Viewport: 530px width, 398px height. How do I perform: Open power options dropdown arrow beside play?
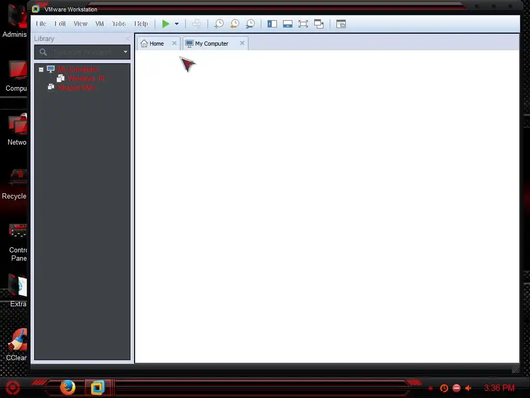coord(177,24)
